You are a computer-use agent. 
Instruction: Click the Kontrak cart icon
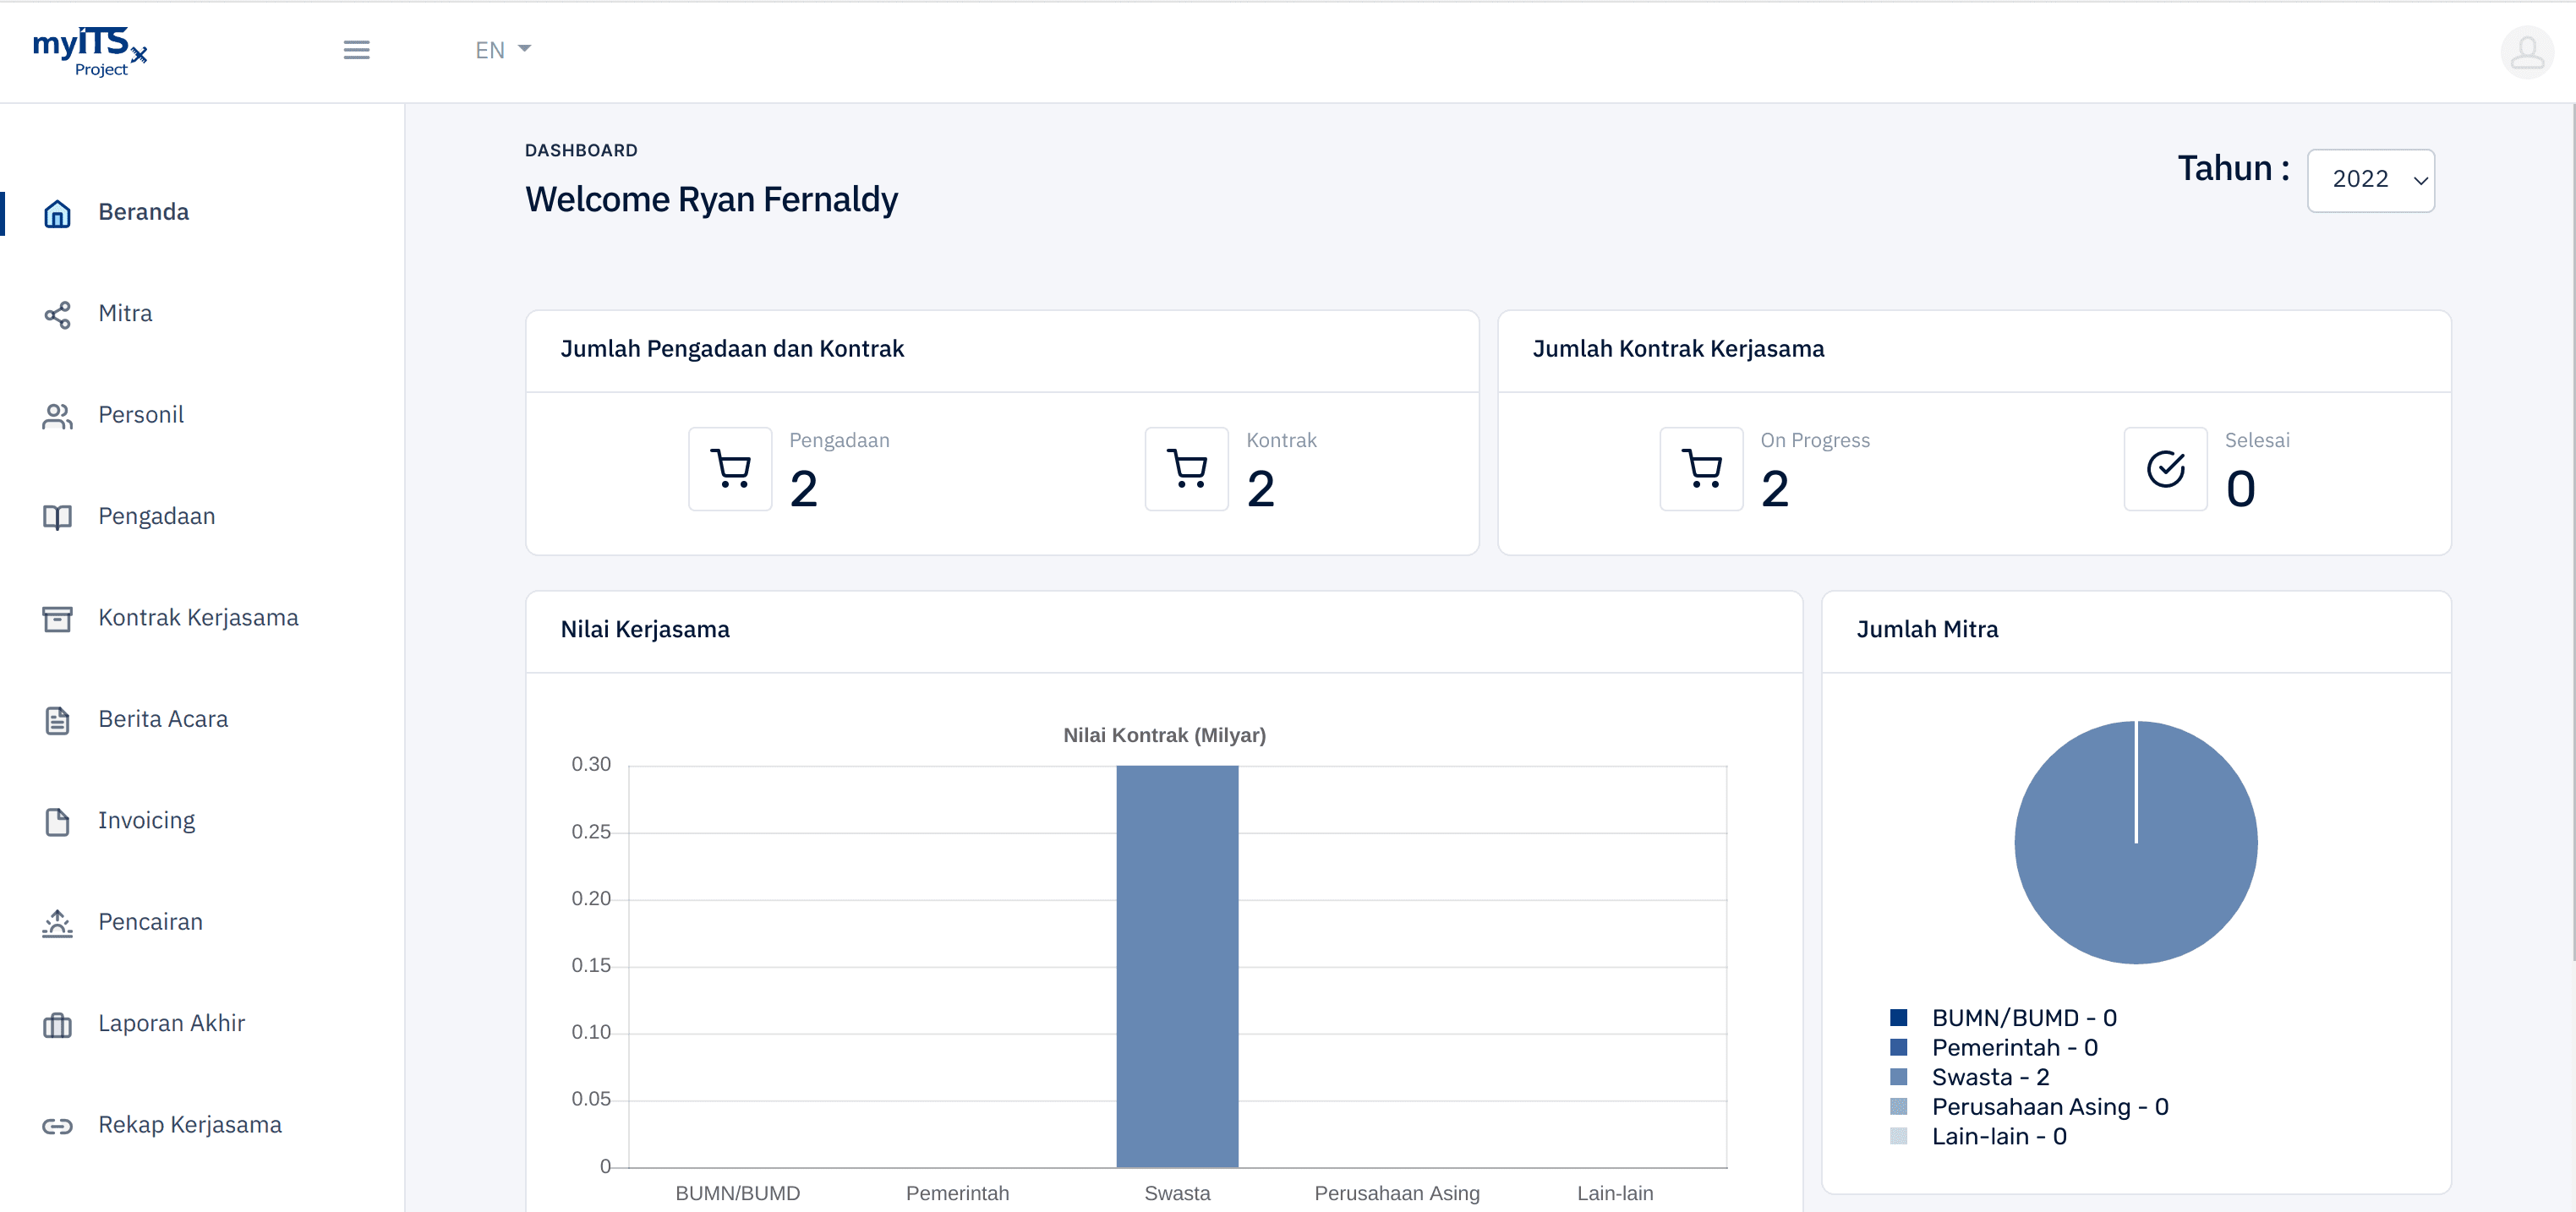[x=1187, y=469]
